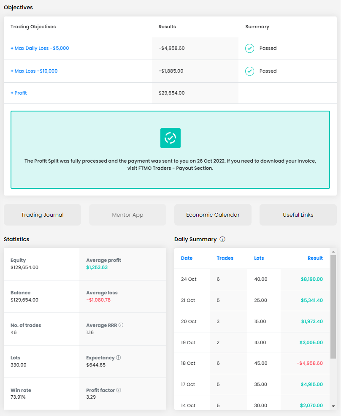This screenshot has height=416, width=341.
Task: Click the 45.00 lots value for 18 Oct
Action: point(261,363)
